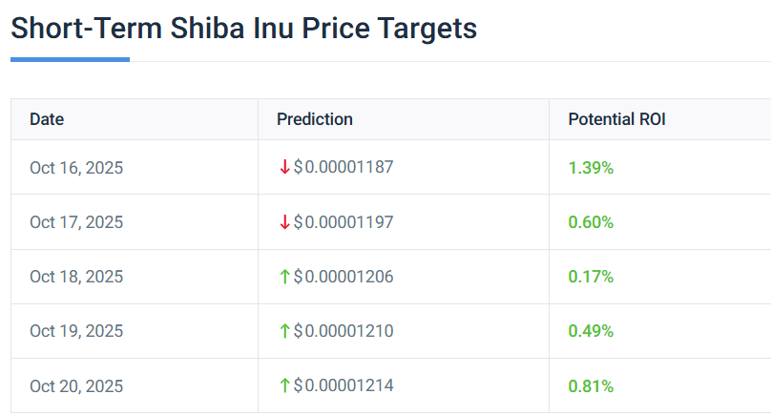771x415 pixels.
Task: Click the $0.00001206 prediction price
Action: click(x=344, y=277)
